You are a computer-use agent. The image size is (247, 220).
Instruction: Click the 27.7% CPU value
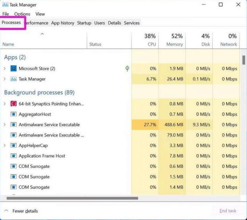click(150, 125)
